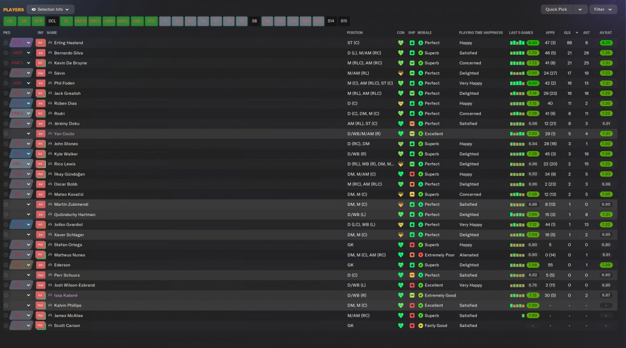626x348 pixels.
Task: Click Phil Foden's last 5 games form bars
Action: click(x=517, y=84)
